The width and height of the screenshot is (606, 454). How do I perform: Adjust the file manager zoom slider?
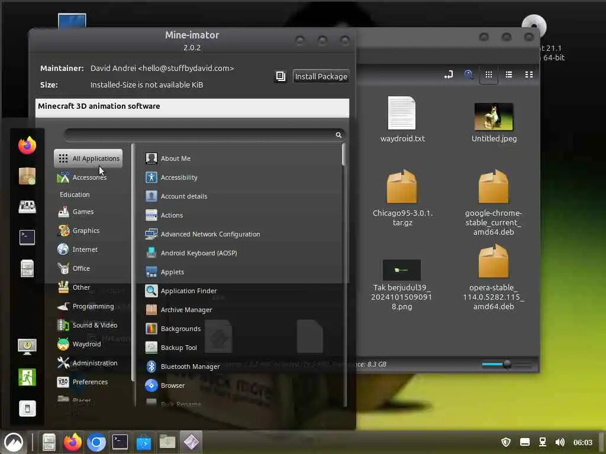click(x=507, y=364)
